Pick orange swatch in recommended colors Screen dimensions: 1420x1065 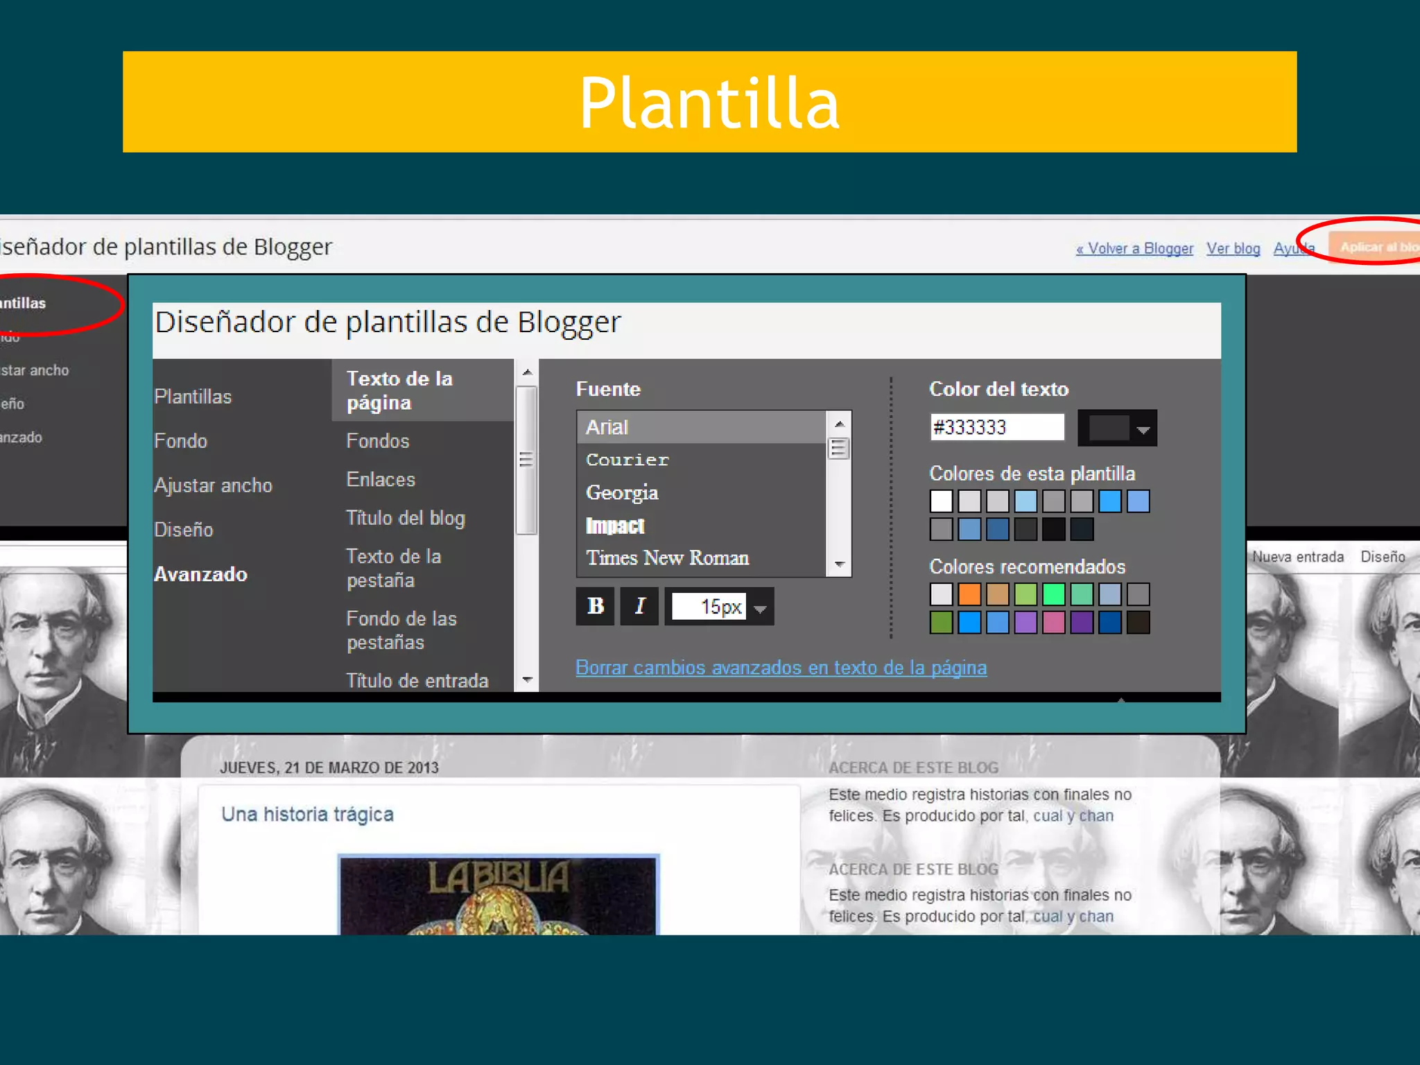click(x=969, y=594)
